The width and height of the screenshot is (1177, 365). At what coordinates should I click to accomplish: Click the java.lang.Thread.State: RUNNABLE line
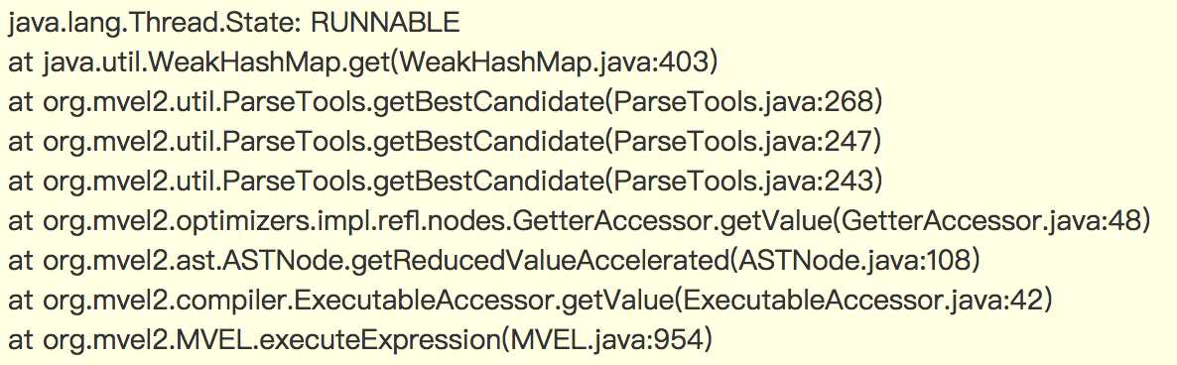point(233,22)
